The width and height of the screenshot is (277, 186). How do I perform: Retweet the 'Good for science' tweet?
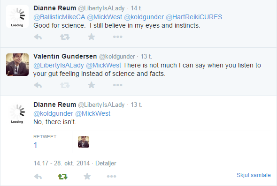(x=65, y=37)
